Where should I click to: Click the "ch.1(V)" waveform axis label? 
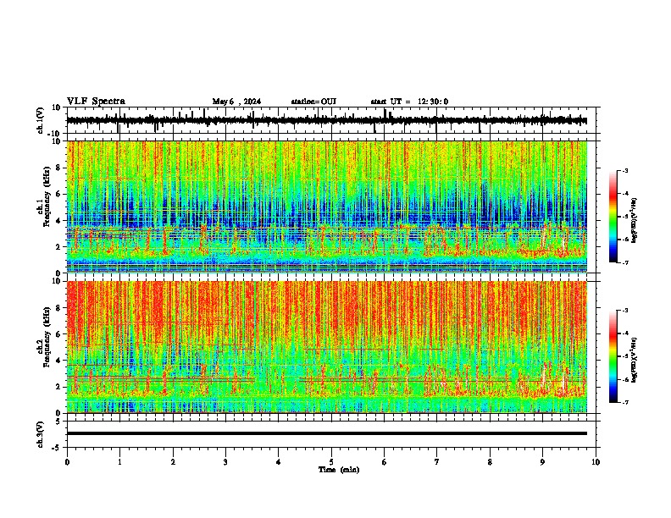tap(41, 120)
